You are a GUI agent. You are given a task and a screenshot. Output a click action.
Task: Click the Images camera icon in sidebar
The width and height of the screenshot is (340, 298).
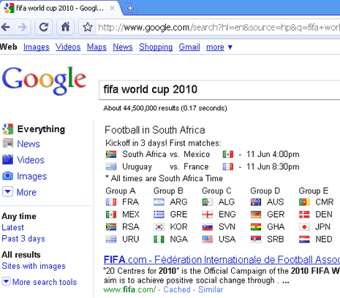pyautogui.click(x=7, y=176)
